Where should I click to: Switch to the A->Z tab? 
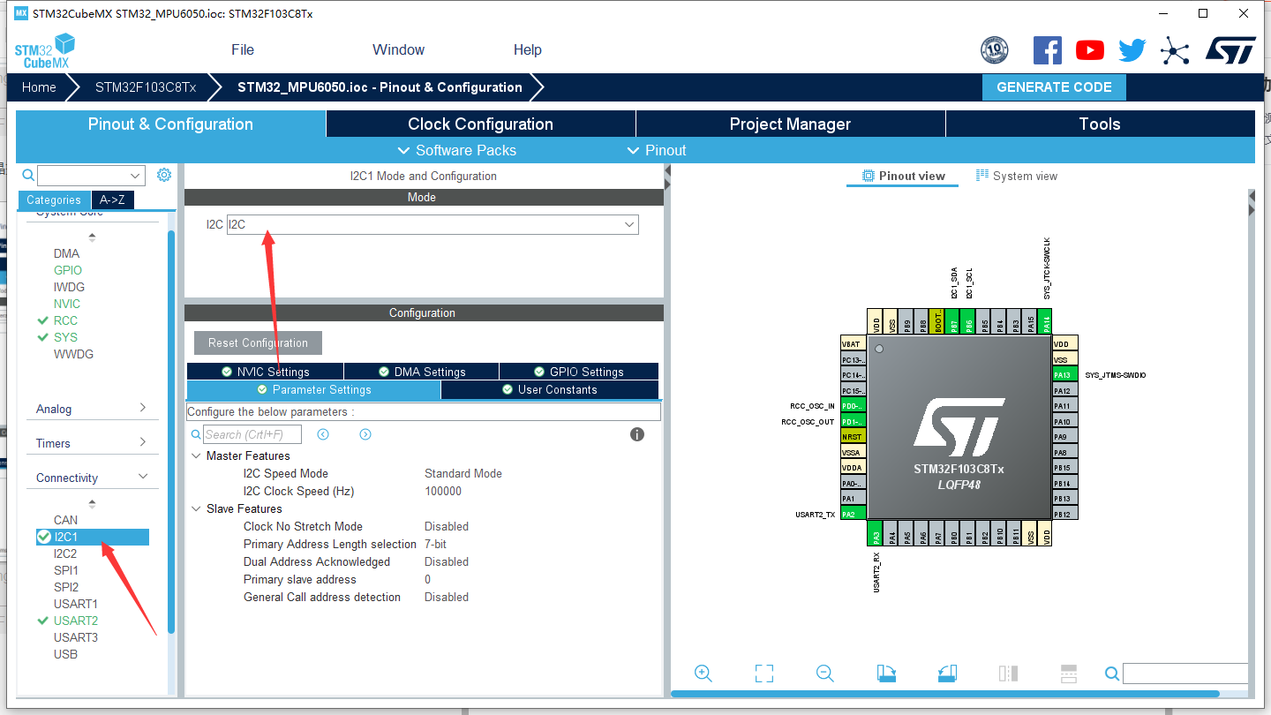point(112,199)
